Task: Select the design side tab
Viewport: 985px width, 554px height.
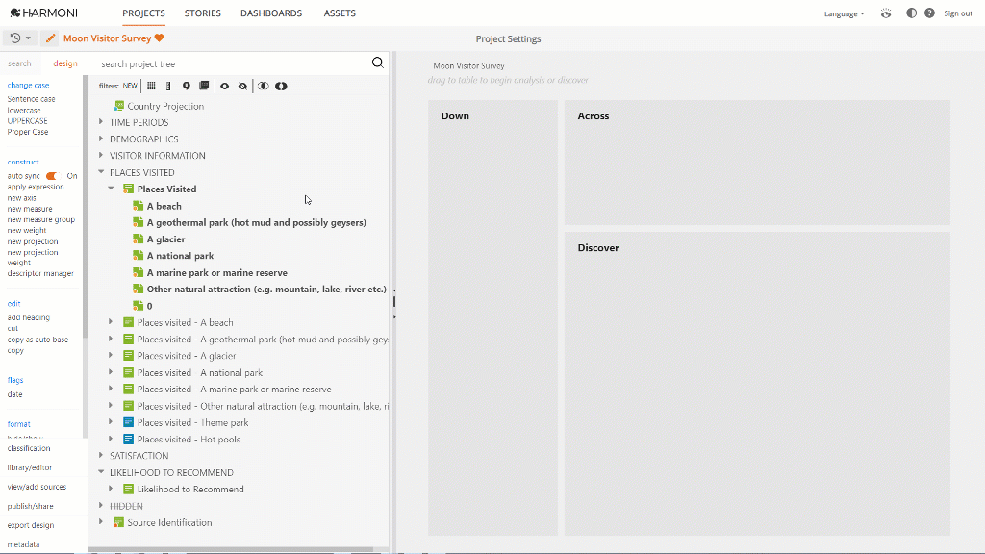Action: click(x=65, y=63)
